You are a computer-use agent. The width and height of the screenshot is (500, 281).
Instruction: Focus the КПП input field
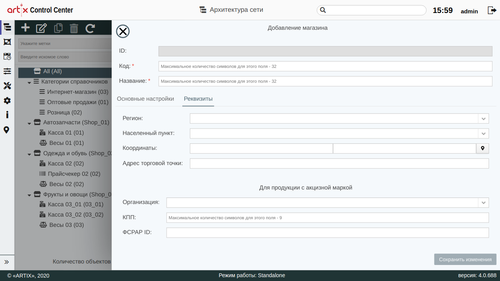328,218
